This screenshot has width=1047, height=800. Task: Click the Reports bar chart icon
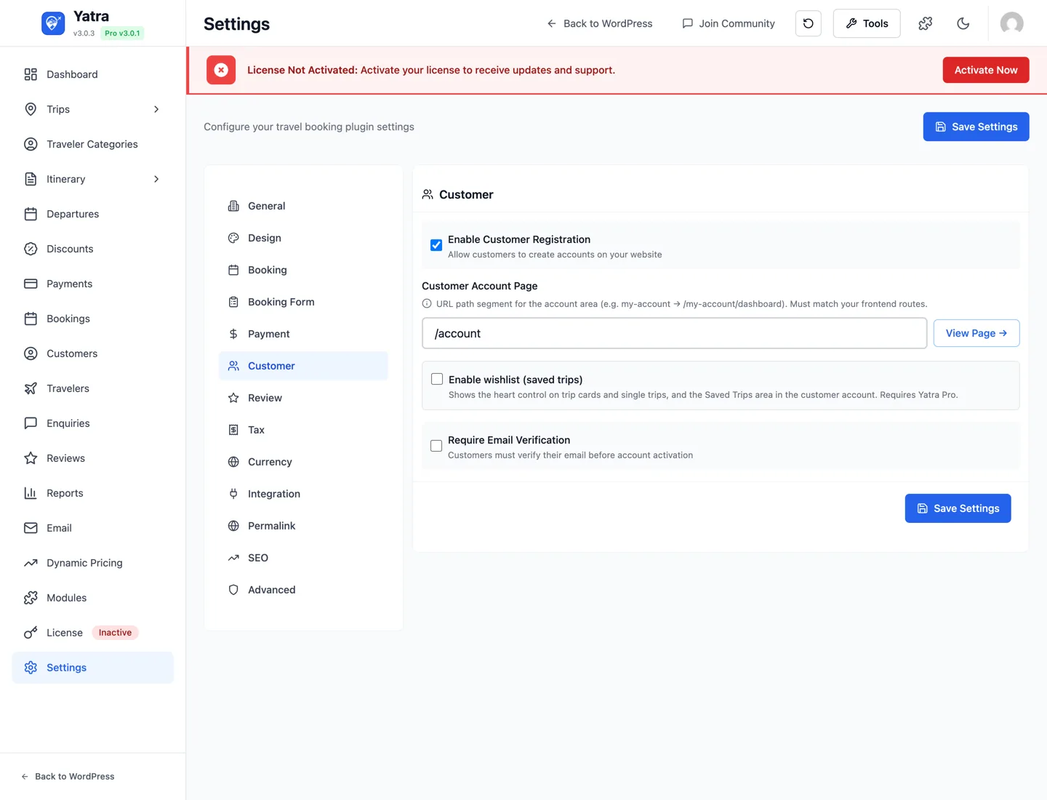(x=31, y=493)
